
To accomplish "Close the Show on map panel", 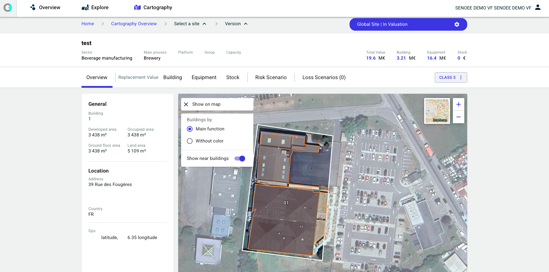I will (186, 104).
